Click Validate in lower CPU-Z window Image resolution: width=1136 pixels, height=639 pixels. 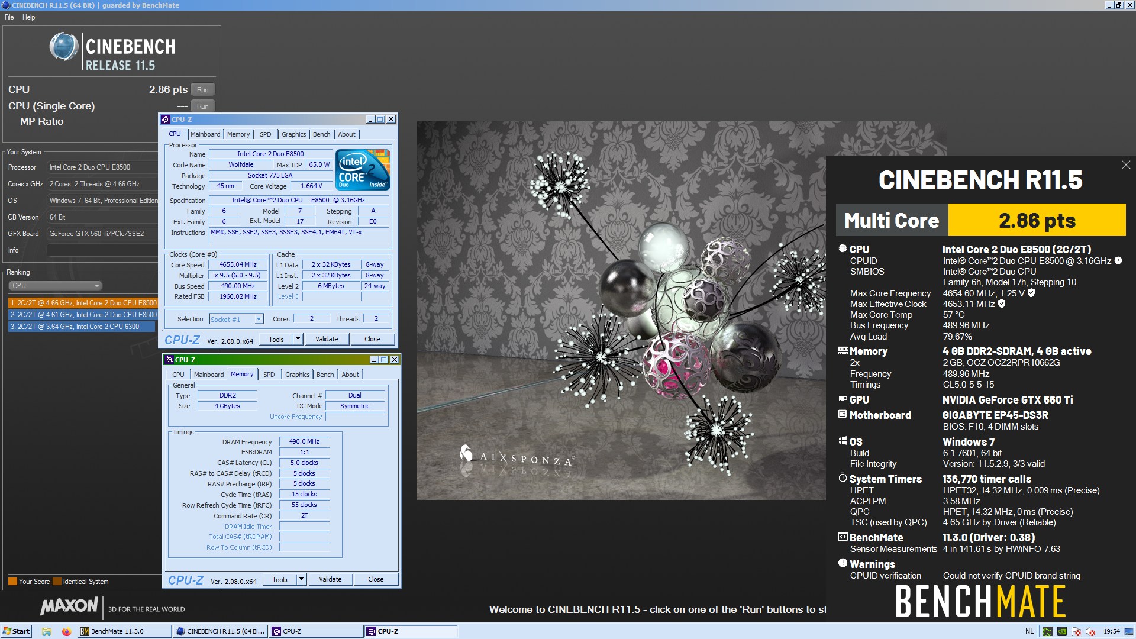[330, 579]
